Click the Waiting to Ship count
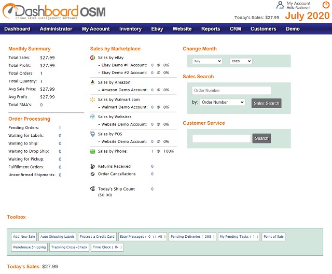Screen dimensions: 332x274 (x=60, y=143)
